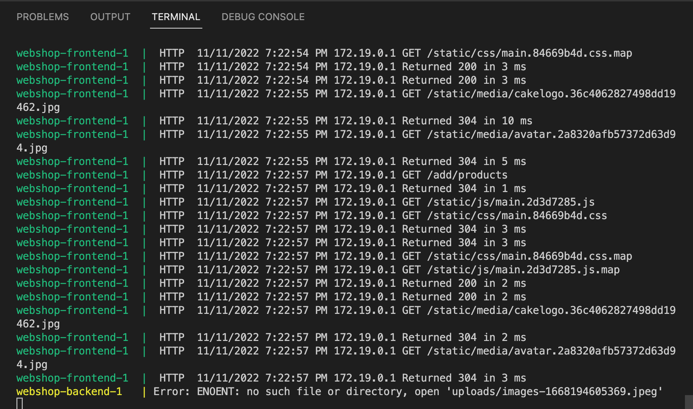
Task: Open /static/js/main.2d3d7285.js link
Action: [x=512, y=202]
